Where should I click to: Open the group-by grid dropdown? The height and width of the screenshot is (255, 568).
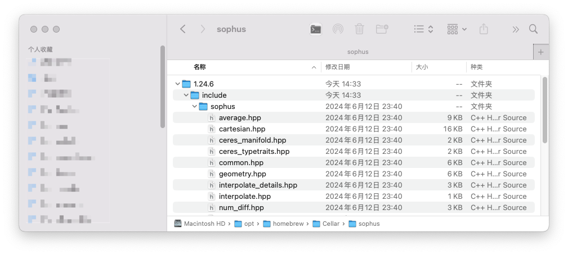tap(457, 29)
